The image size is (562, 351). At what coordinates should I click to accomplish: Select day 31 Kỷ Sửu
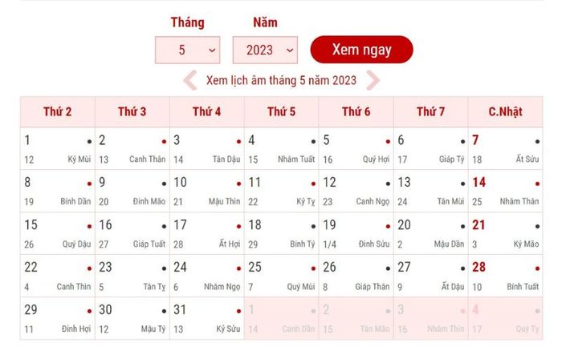[207, 318]
